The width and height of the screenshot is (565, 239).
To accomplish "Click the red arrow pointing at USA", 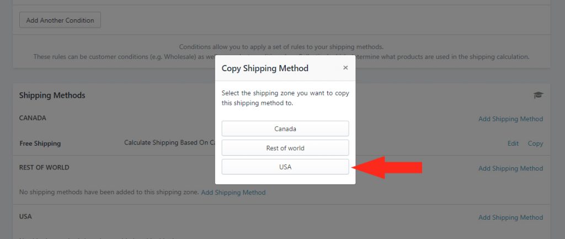I will click(386, 167).
